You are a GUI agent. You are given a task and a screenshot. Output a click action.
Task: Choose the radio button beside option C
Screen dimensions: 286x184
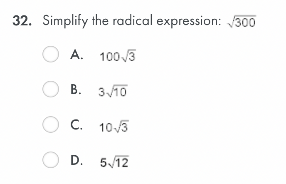point(50,125)
